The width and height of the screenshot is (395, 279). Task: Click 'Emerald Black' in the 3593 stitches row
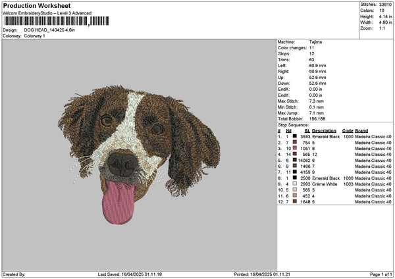point(326,137)
